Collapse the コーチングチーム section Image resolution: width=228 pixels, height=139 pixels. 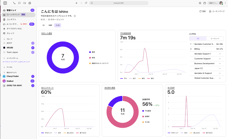coord(4,58)
